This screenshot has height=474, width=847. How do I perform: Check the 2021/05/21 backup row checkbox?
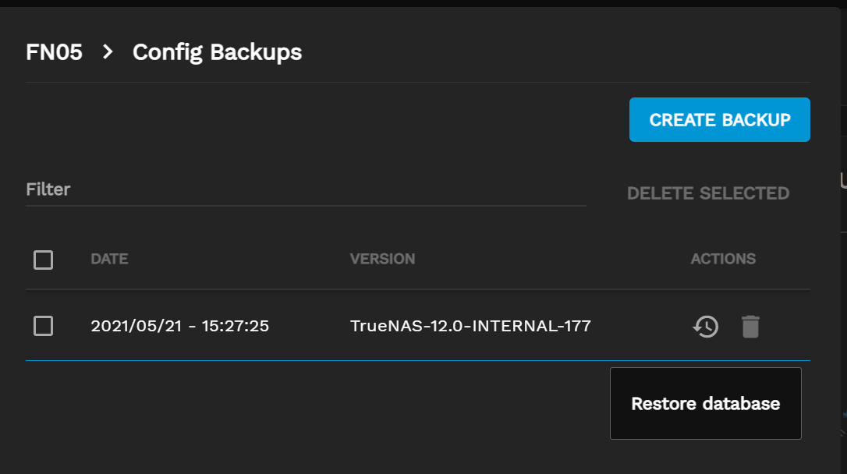[x=44, y=326]
